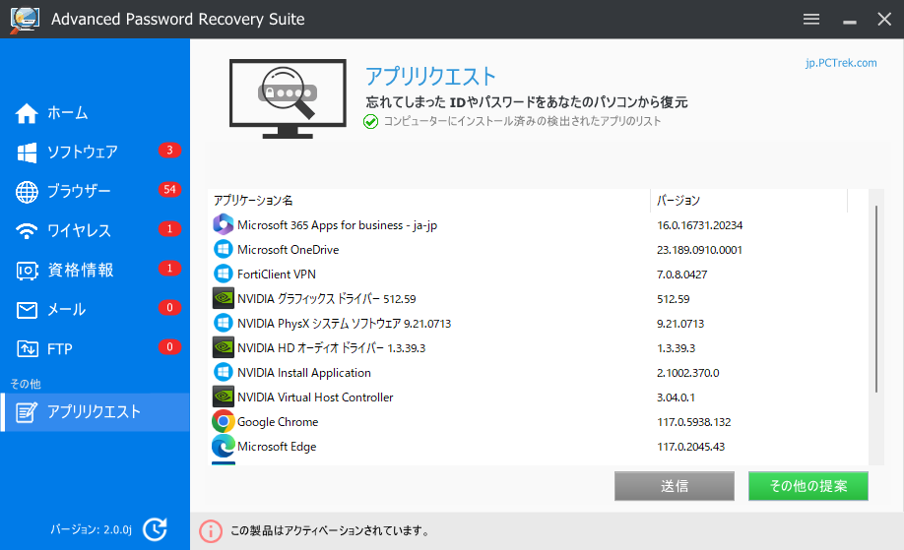Click the update refresh icon beside version

[x=155, y=529]
